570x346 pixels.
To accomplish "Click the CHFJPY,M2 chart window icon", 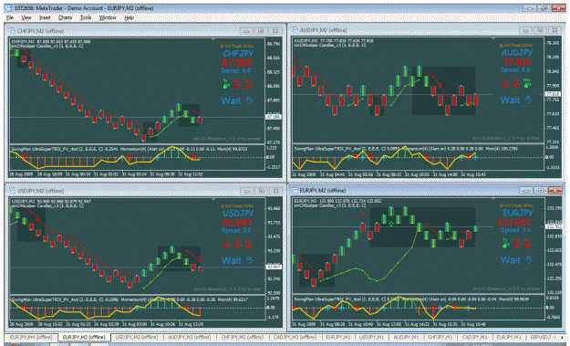I will (x=11, y=31).
